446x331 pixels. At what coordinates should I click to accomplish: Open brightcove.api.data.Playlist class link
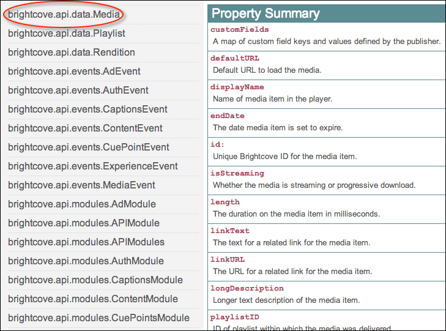pyautogui.click(x=67, y=33)
